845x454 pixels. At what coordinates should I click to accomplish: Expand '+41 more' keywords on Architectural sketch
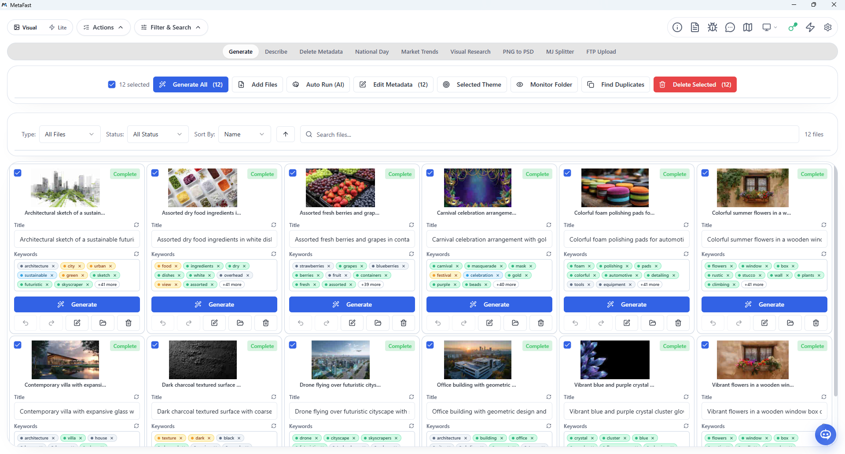click(x=107, y=285)
